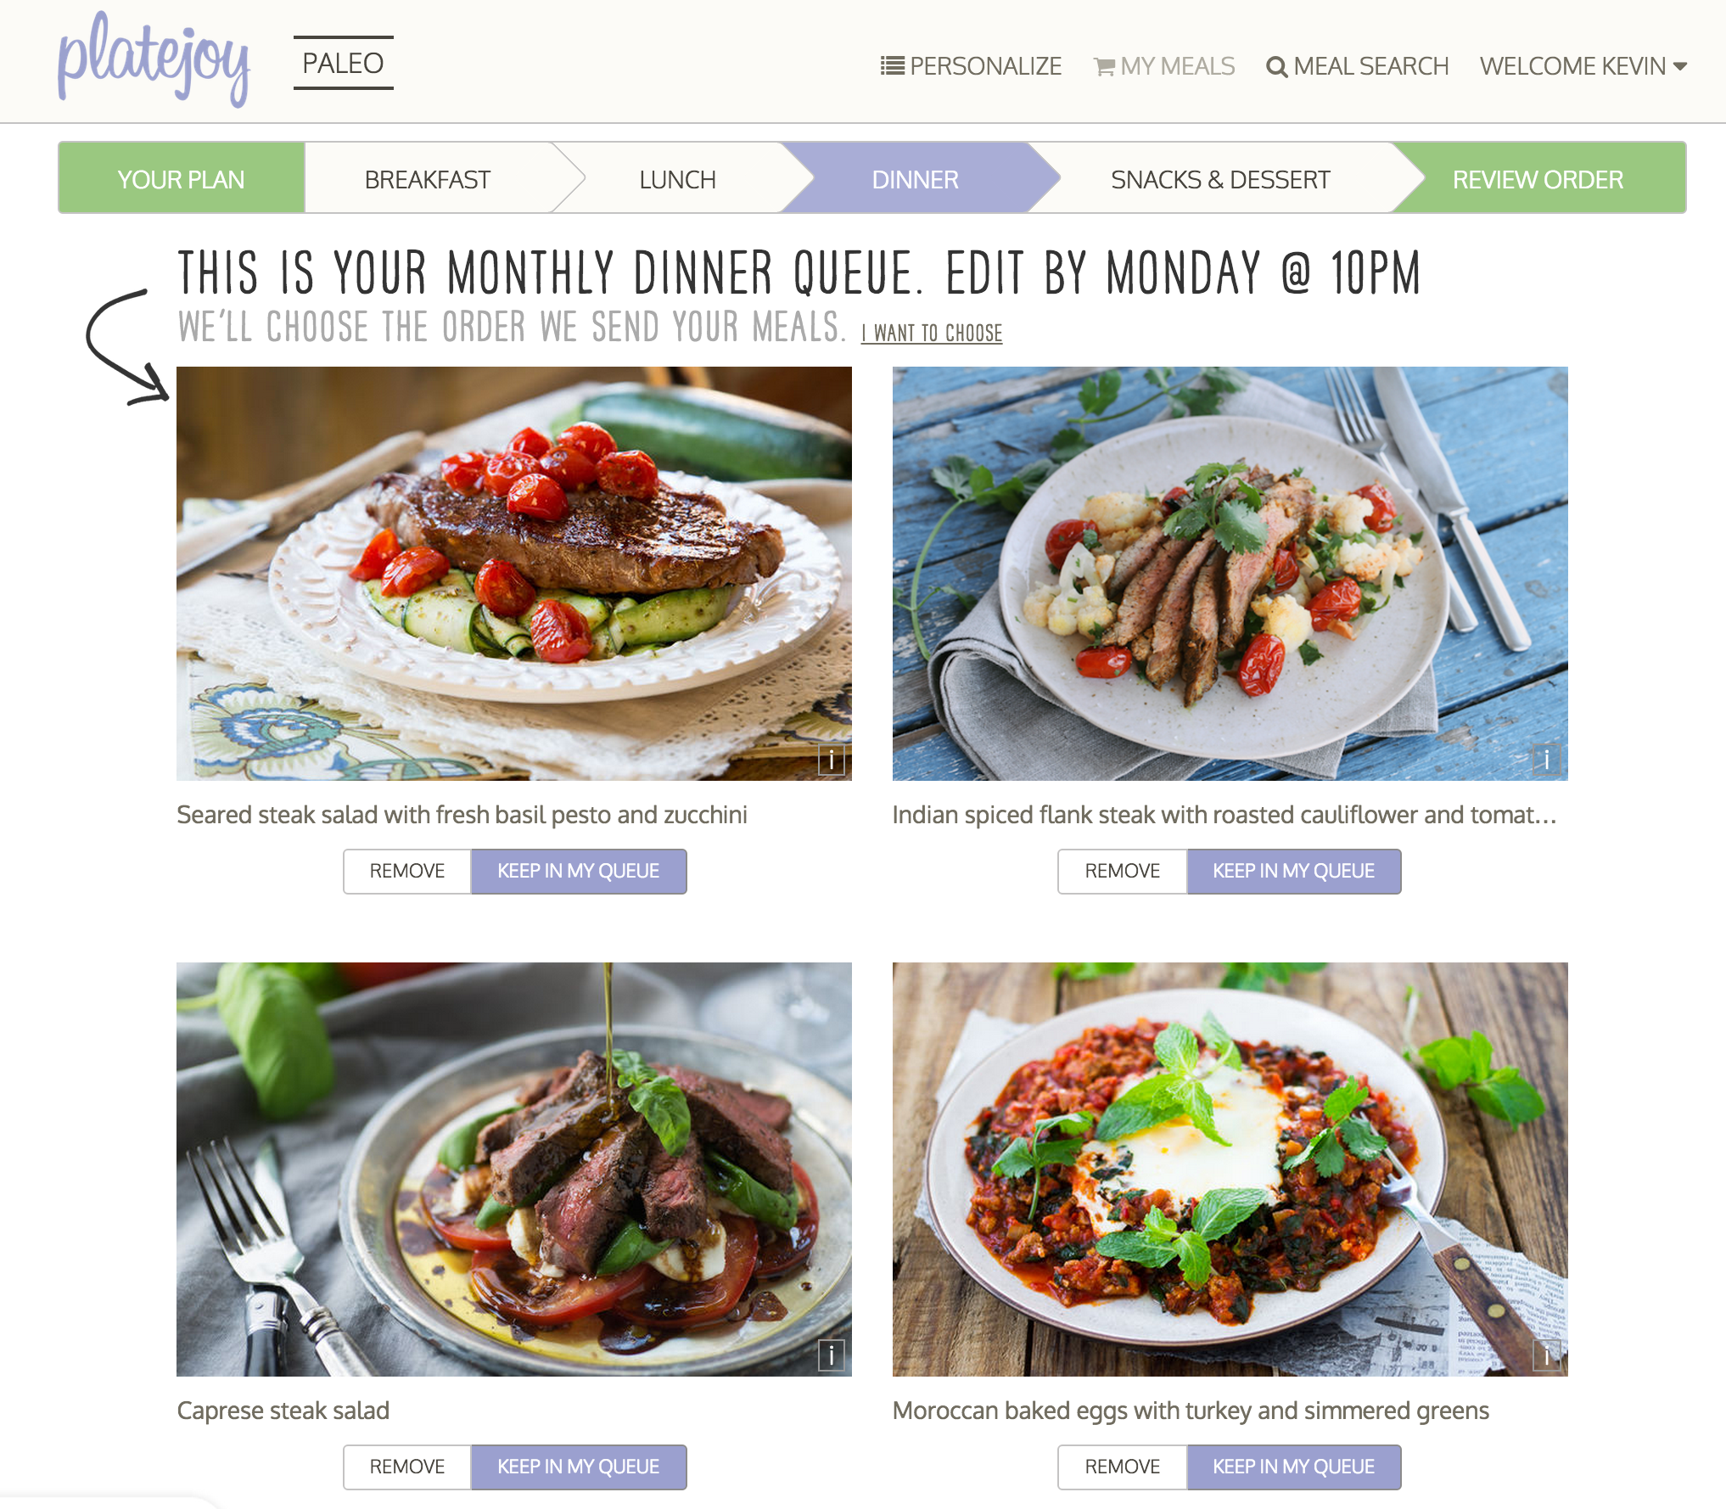Screen dimensions: 1726x1509
Task: Open info icon on Moroccan baked eggs image
Action: pyautogui.click(x=1546, y=1355)
